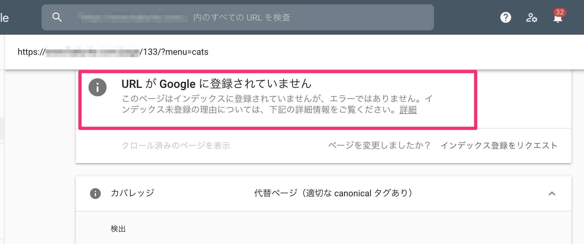Click インデックス登録をリクエスト

pyautogui.click(x=499, y=146)
